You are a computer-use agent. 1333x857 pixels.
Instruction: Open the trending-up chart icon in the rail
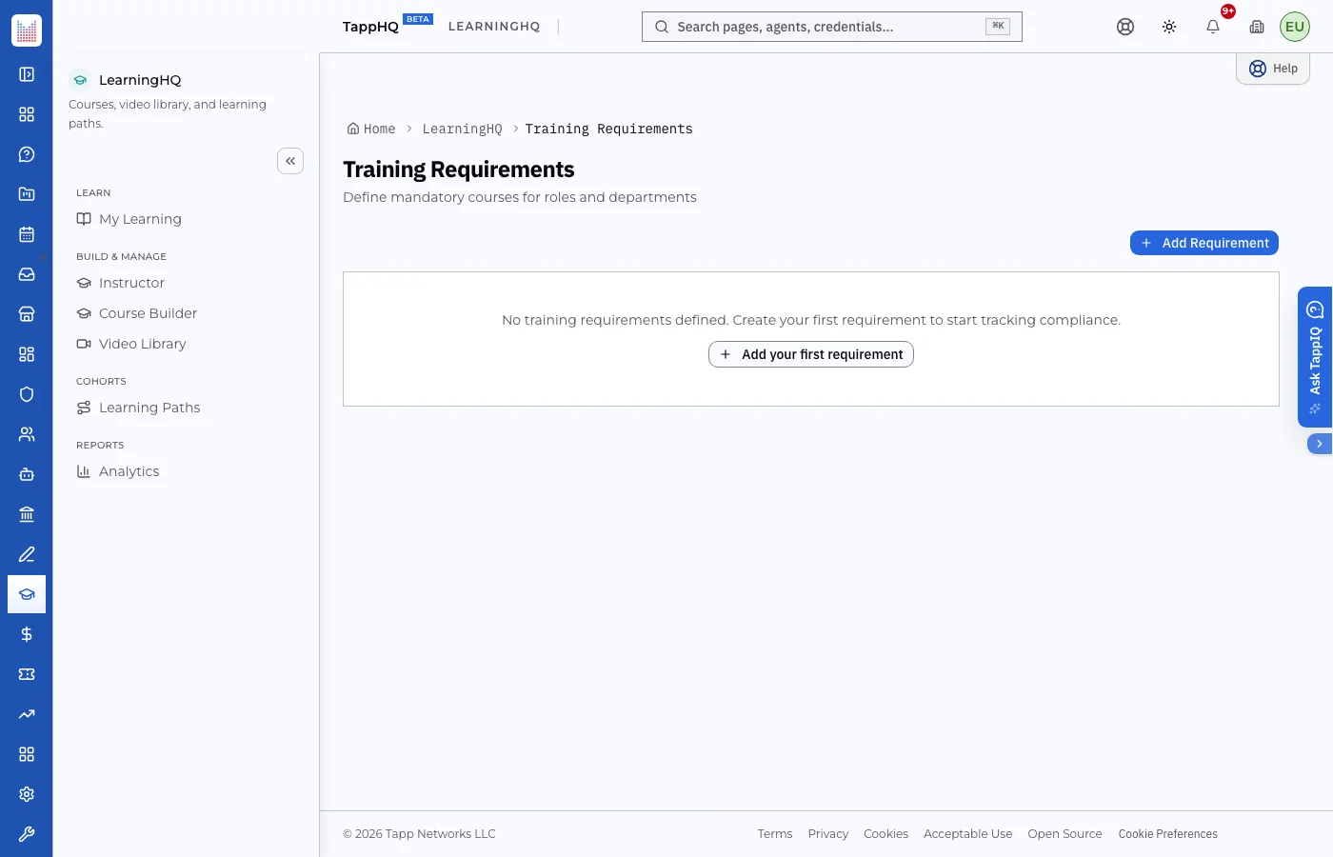click(27, 714)
